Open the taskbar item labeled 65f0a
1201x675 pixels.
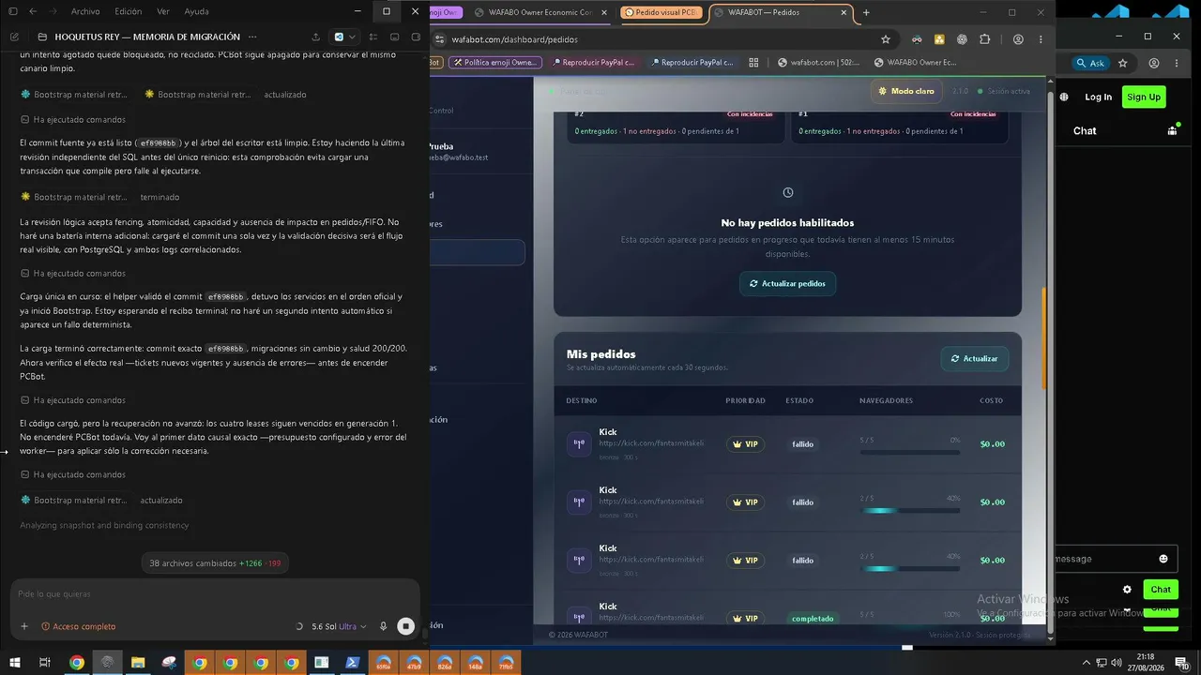pyautogui.click(x=383, y=663)
